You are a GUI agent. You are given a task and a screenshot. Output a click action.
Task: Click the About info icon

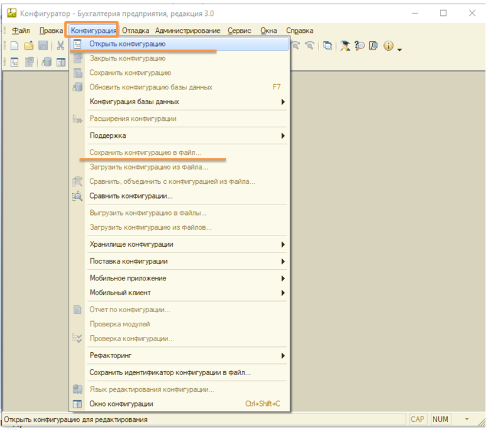click(x=388, y=46)
